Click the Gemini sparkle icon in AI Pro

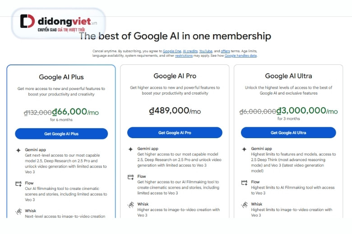coord(130,149)
